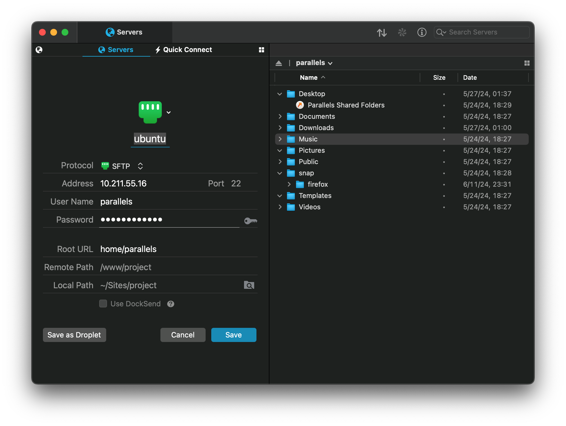Collapse the Pictures folder
This screenshot has height=426, width=566.
[280, 150]
